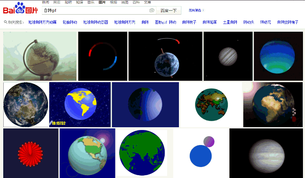Screen dimensions: 305x178
Task: Open camera image search icon
Action: tap(152, 10)
